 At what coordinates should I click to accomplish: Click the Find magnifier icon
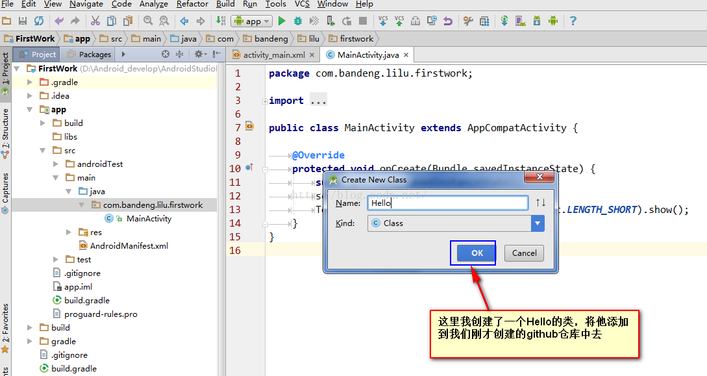coord(148,21)
